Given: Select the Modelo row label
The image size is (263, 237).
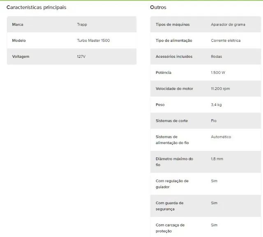Looking at the screenshot, I should (x=19, y=41).
